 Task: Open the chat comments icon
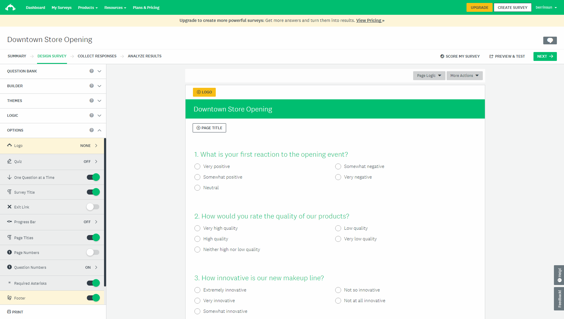click(x=550, y=41)
